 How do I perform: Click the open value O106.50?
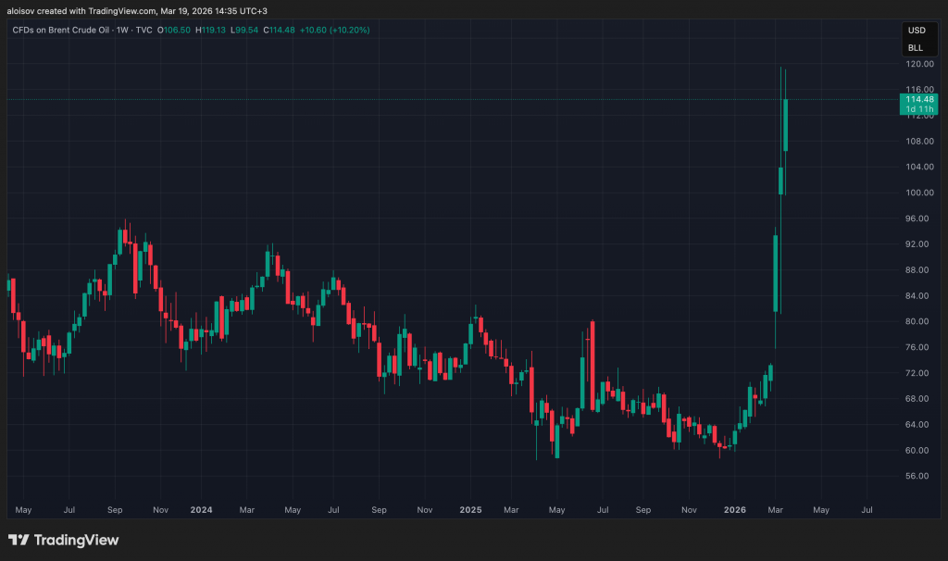(174, 31)
